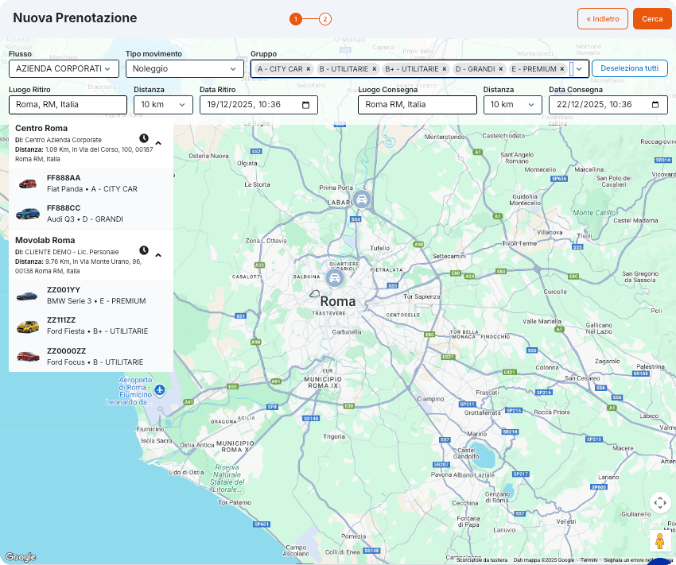
Task: Open the Flusso dropdown
Action: pyautogui.click(x=64, y=69)
